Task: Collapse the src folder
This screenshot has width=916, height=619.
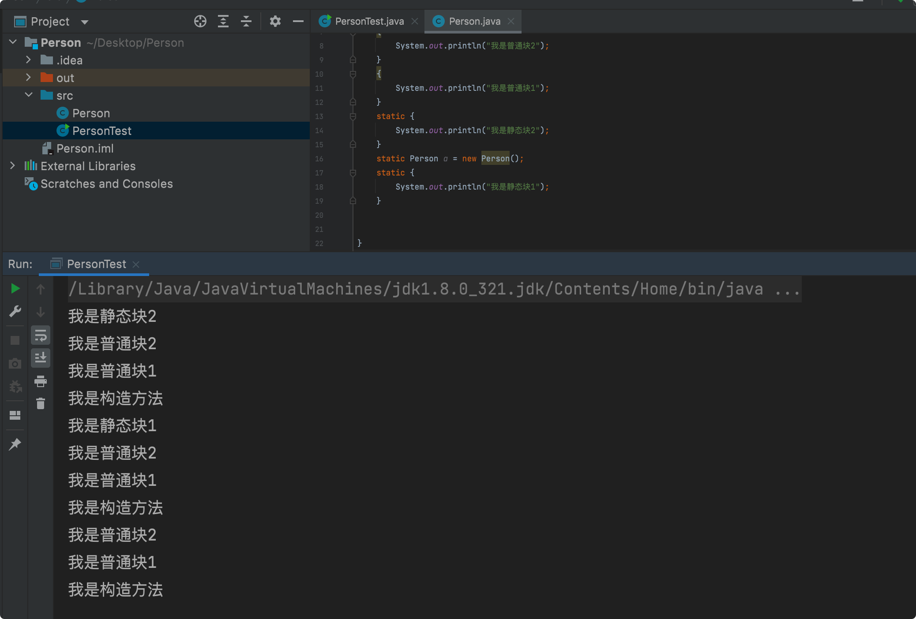Action: click(29, 95)
